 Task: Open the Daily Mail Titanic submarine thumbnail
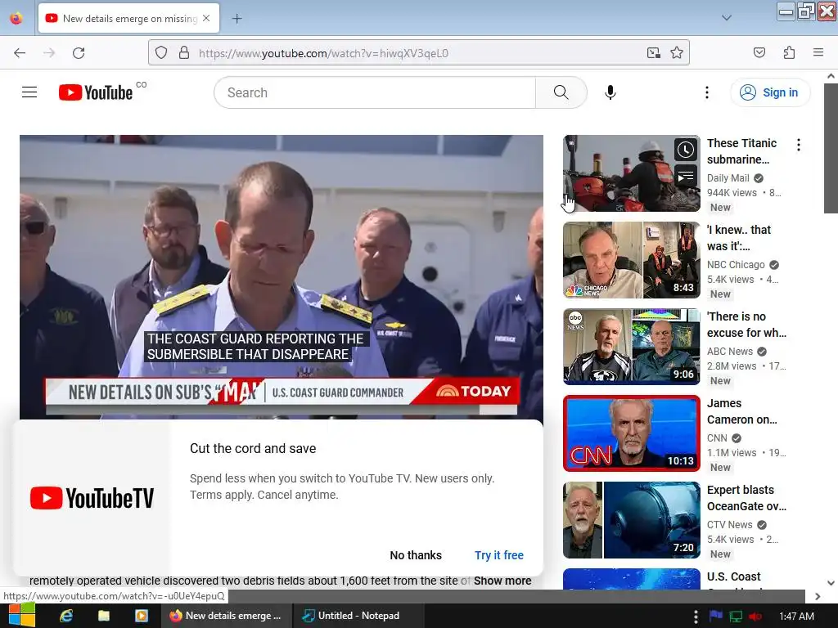point(631,173)
